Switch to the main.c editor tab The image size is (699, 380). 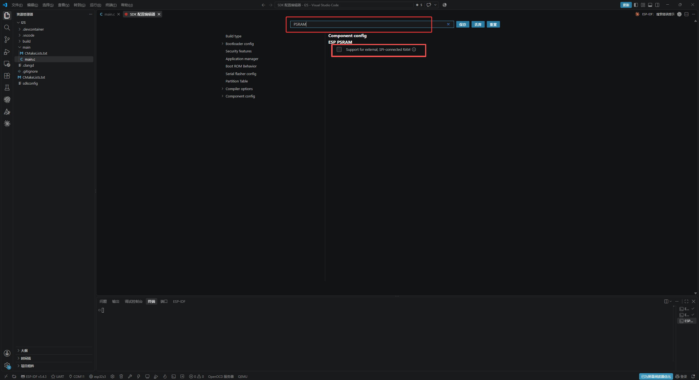point(109,14)
